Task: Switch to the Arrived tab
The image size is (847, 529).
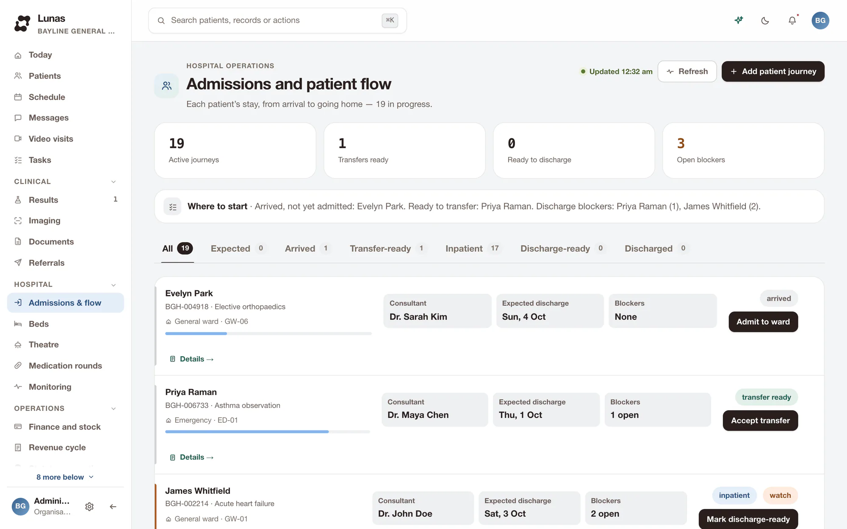Action: click(x=307, y=248)
